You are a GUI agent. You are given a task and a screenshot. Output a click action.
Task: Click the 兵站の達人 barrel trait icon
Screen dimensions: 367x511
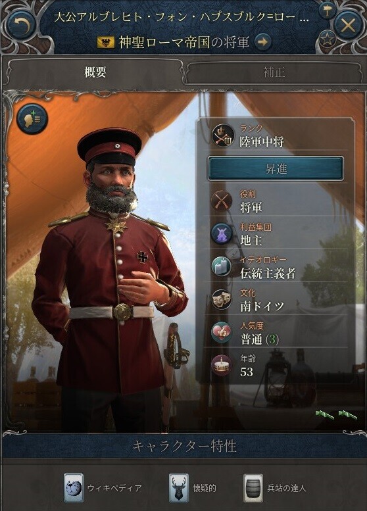pyautogui.click(x=254, y=488)
